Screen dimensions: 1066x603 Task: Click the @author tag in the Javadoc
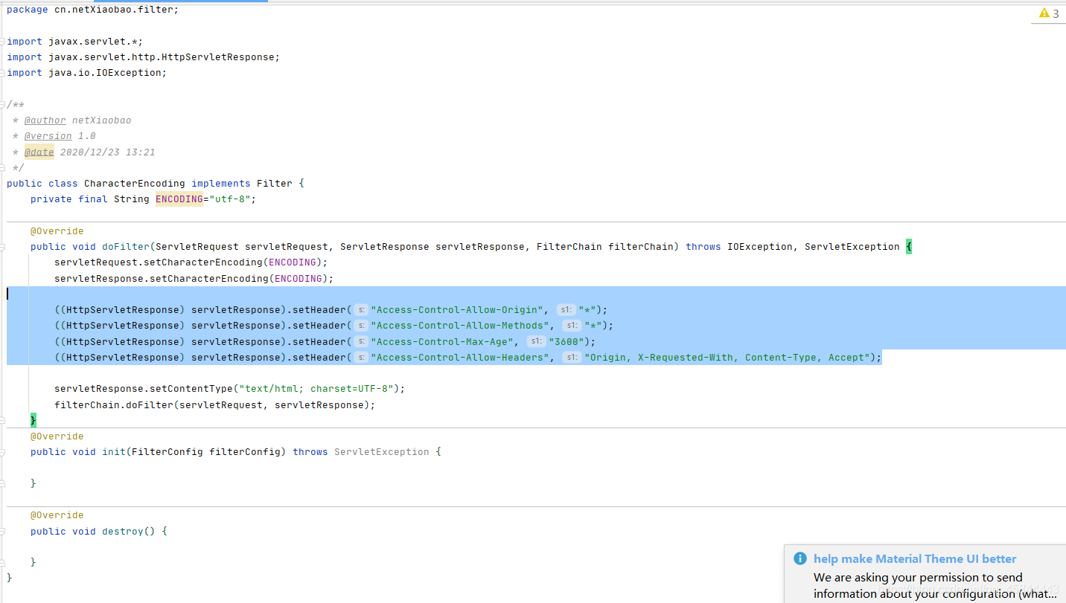point(45,120)
